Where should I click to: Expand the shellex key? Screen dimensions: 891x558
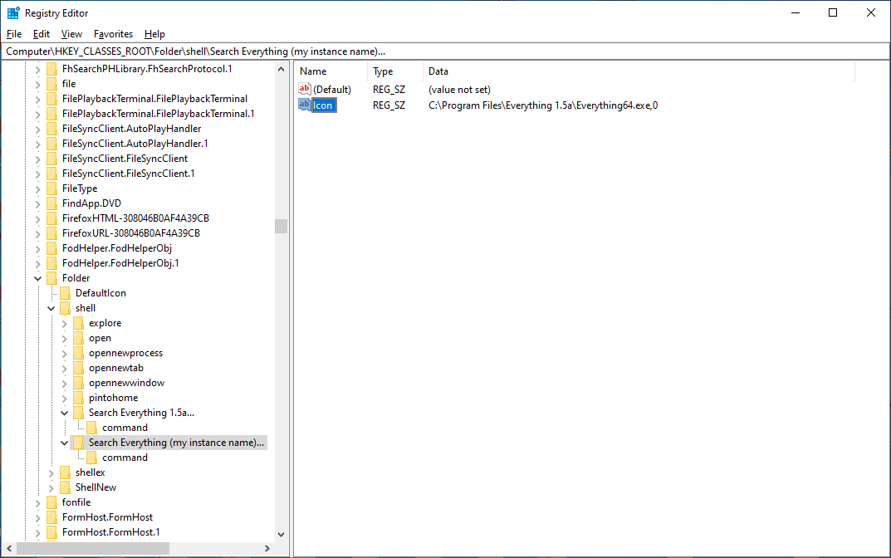[x=51, y=472]
